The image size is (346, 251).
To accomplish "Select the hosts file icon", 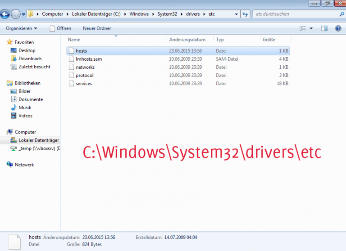I will [71, 51].
